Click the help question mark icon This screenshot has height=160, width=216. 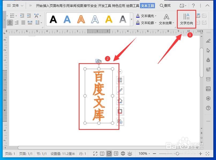[x=193, y=6]
